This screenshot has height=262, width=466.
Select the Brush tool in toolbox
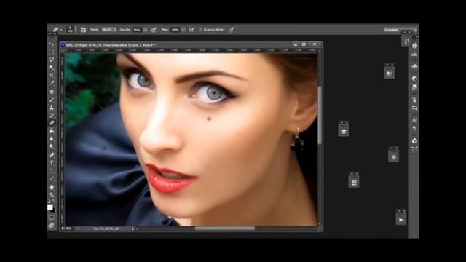click(x=52, y=99)
